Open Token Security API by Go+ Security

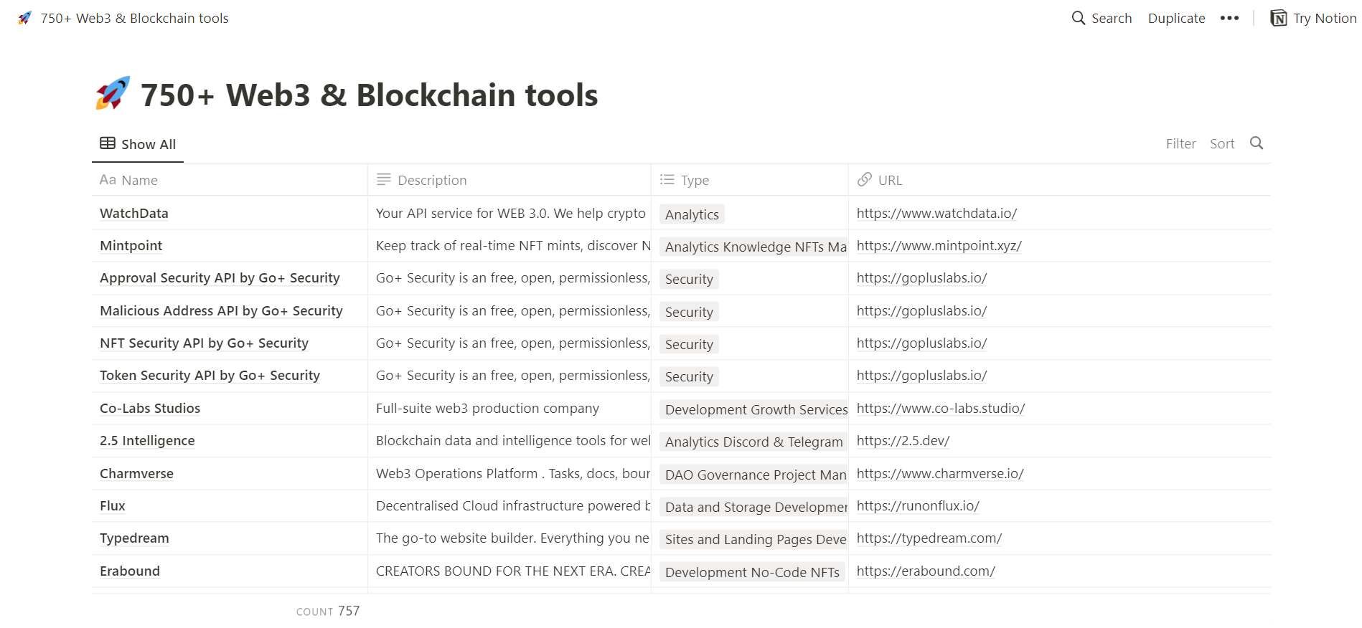click(210, 376)
